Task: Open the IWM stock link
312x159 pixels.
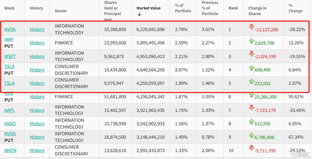Action: (9, 40)
